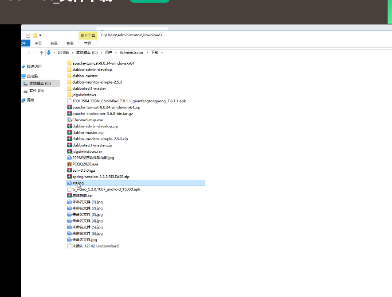Click the blue downloads arrow in address bar
Screen dimensions: 392x297
click(x=48, y=52)
